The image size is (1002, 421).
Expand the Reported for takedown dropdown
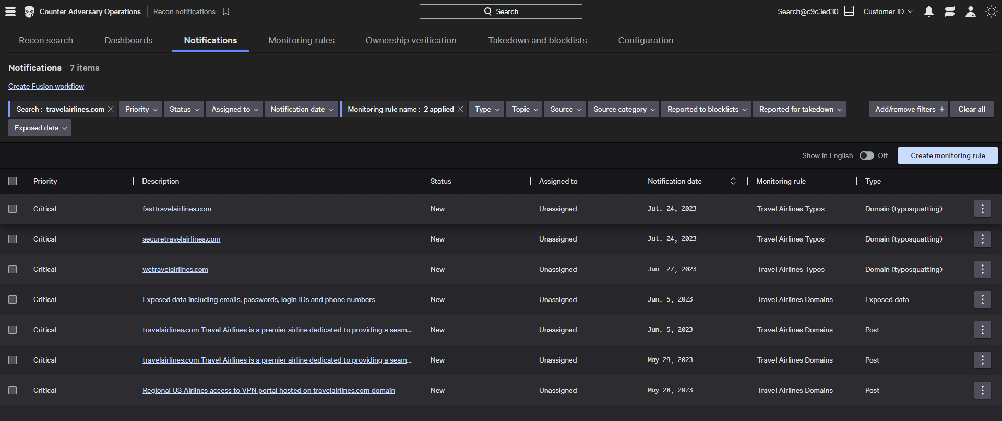coord(800,109)
